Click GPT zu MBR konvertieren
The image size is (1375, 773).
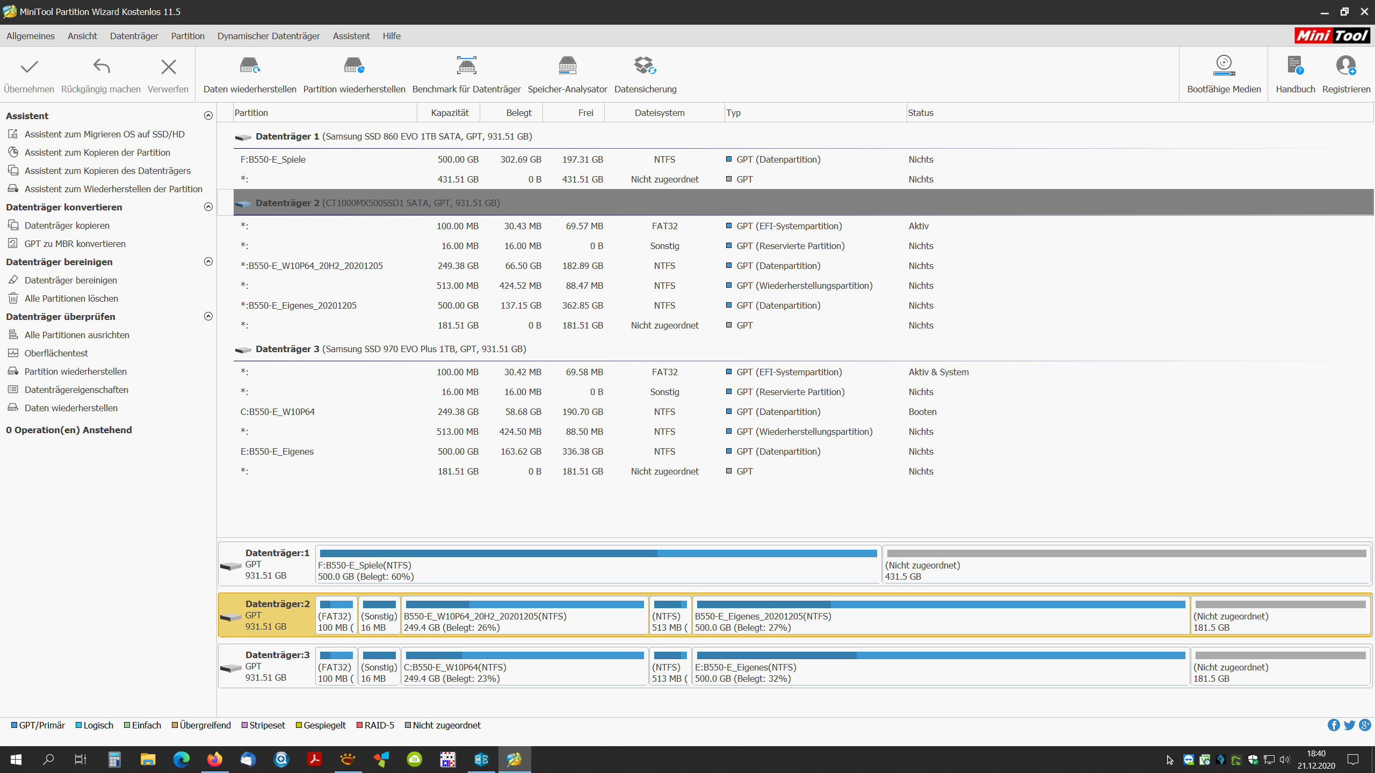click(75, 244)
